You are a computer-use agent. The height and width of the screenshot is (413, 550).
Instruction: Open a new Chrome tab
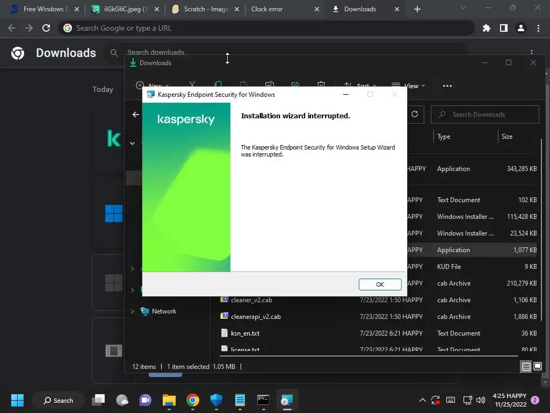(x=417, y=10)
